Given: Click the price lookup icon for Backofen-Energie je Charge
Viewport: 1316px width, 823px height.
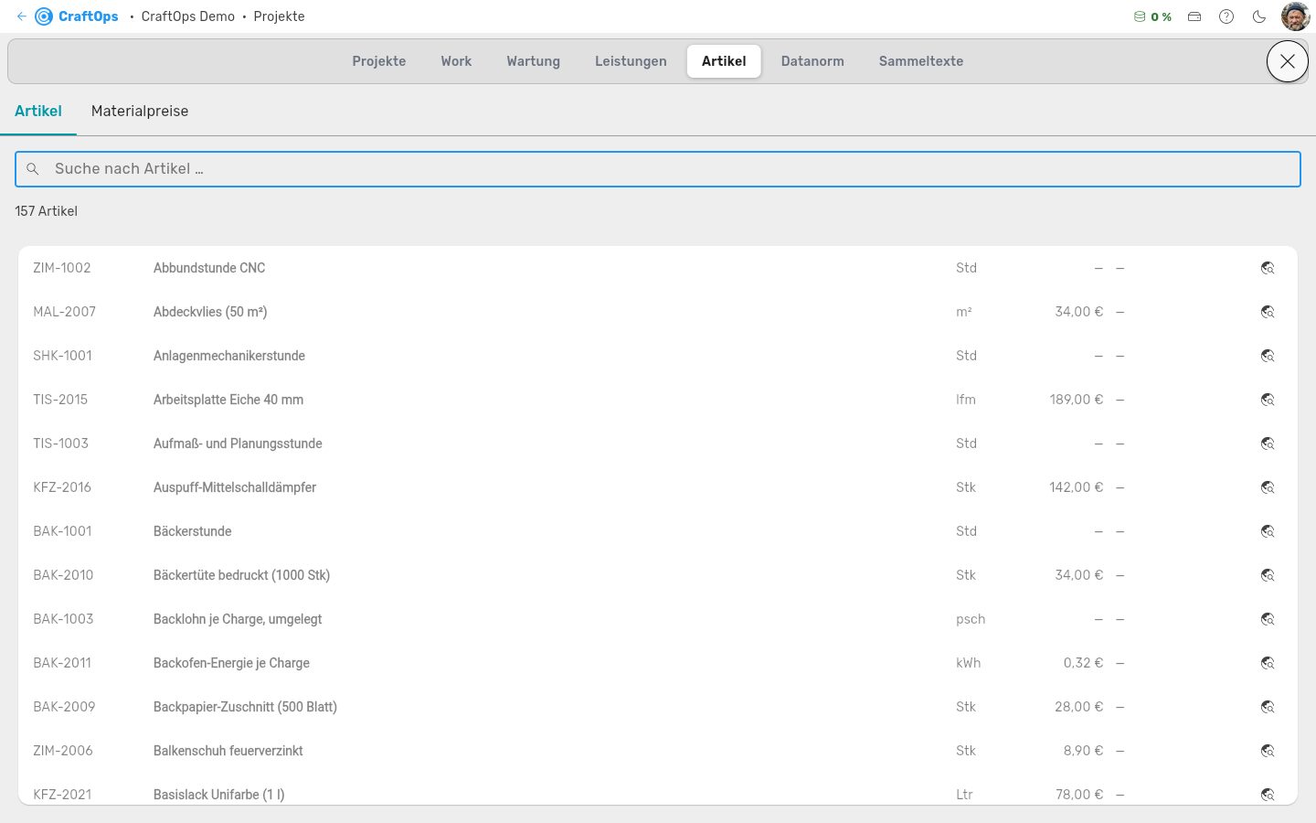Looking at the screenshot, I should [x=1268, y=663].
